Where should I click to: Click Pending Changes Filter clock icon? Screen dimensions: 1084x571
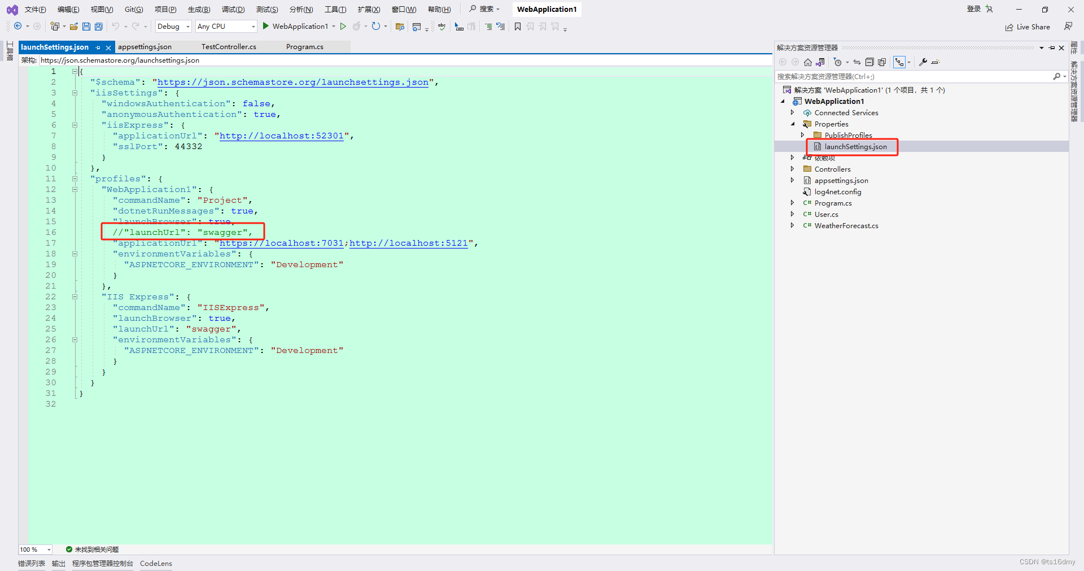coord(838,62)
